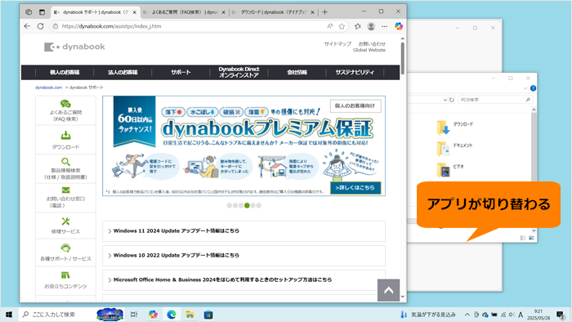Screen dimensions: 572x322
Task: Open the repair service tools icon
Action: click(x=65, y=221)
